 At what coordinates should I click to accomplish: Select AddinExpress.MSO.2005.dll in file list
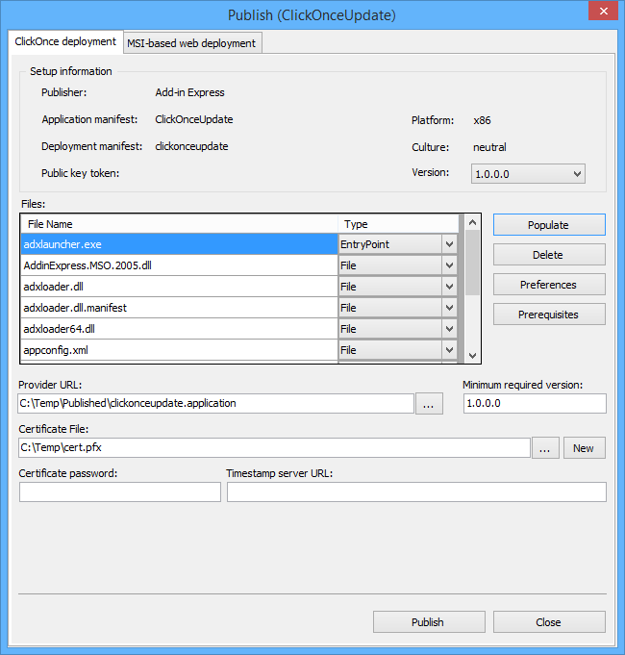[178, 265]
